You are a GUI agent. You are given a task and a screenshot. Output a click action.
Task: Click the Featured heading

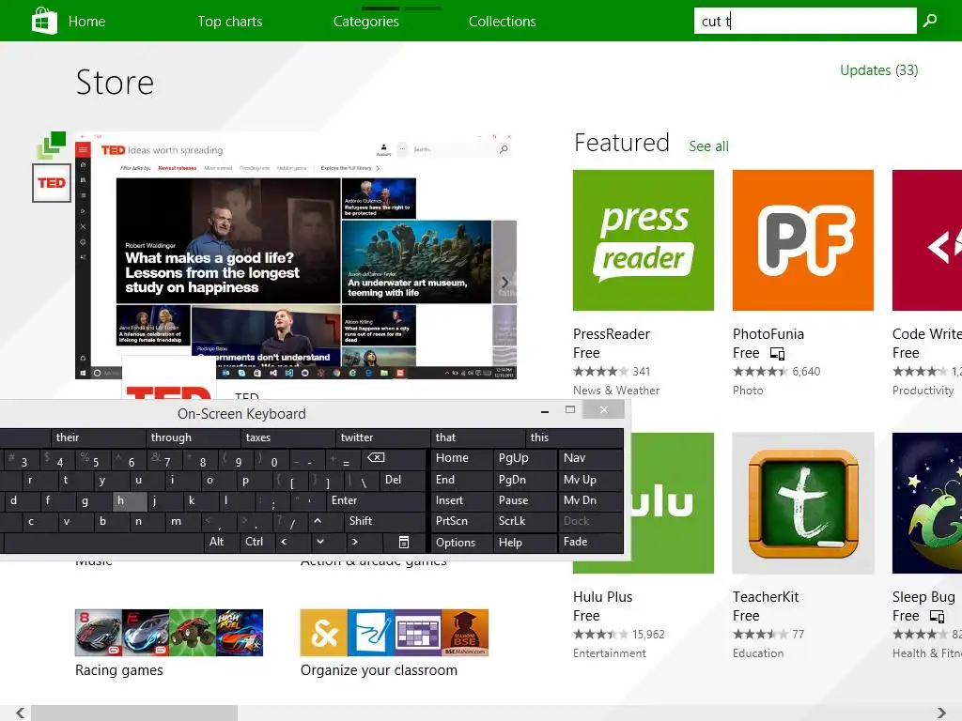click(x=622, y=143)
